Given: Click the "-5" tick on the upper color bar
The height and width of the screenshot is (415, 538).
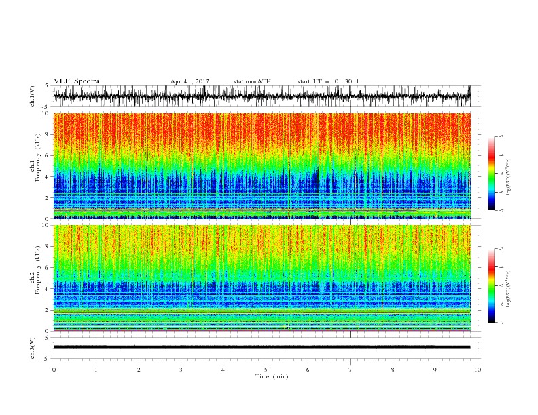Looking at the screenshot, I should (501, 174).
